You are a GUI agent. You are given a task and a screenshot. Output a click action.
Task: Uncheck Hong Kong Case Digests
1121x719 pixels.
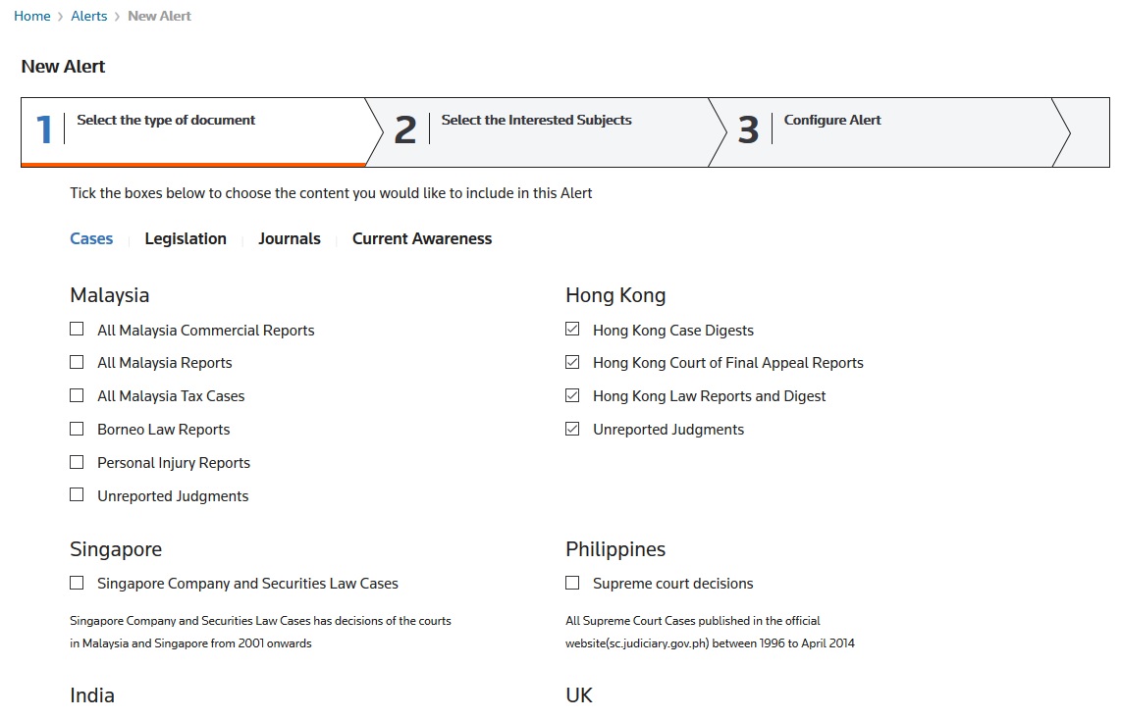572,329
